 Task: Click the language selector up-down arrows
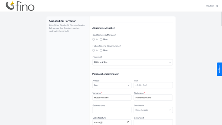point(217,6)
